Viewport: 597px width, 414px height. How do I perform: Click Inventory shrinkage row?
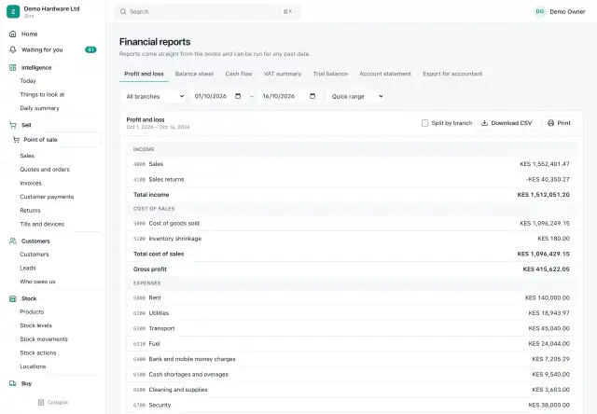click(352, 239)
